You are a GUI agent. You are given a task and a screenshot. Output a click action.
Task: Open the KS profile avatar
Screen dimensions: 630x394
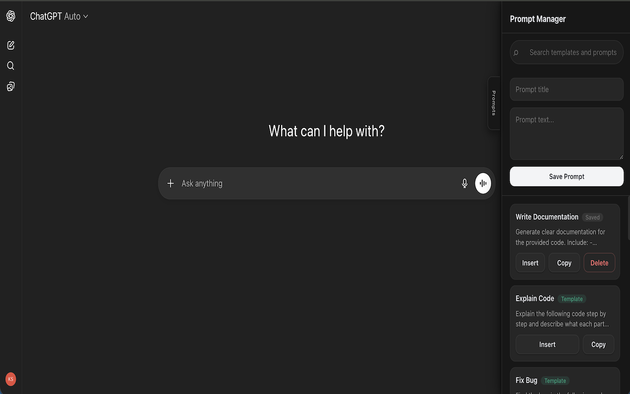[x=10, y=379]
